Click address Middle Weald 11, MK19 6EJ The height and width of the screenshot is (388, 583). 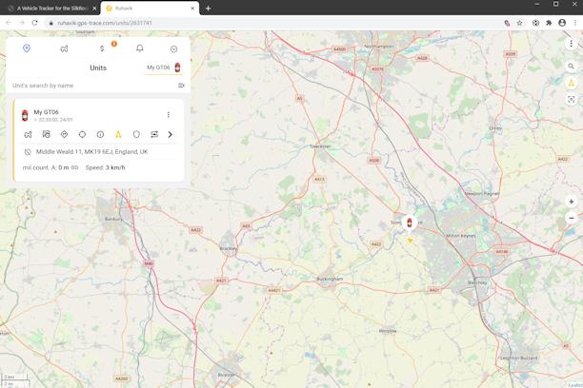click(91, 151)
